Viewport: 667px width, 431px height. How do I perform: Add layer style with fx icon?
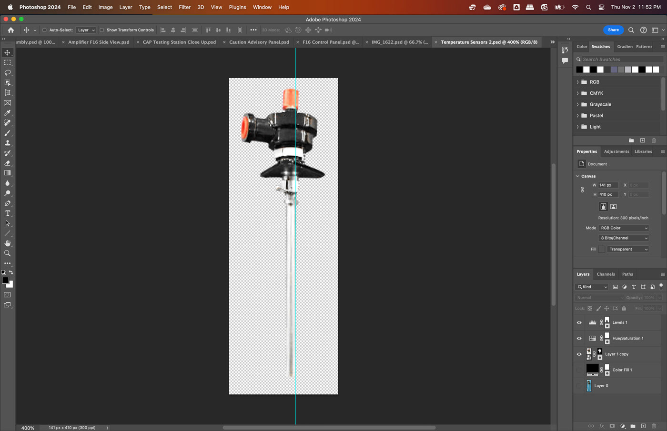coord(602,426)
